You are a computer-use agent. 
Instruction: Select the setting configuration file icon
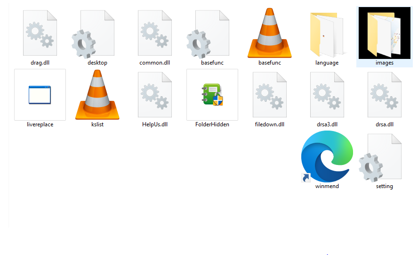pyautogui.click(x=380, y=157)
